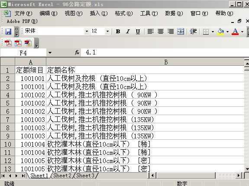
Task: Open the 窗口(W) menu
Action: pyautogui.click(x=199, y=13)
